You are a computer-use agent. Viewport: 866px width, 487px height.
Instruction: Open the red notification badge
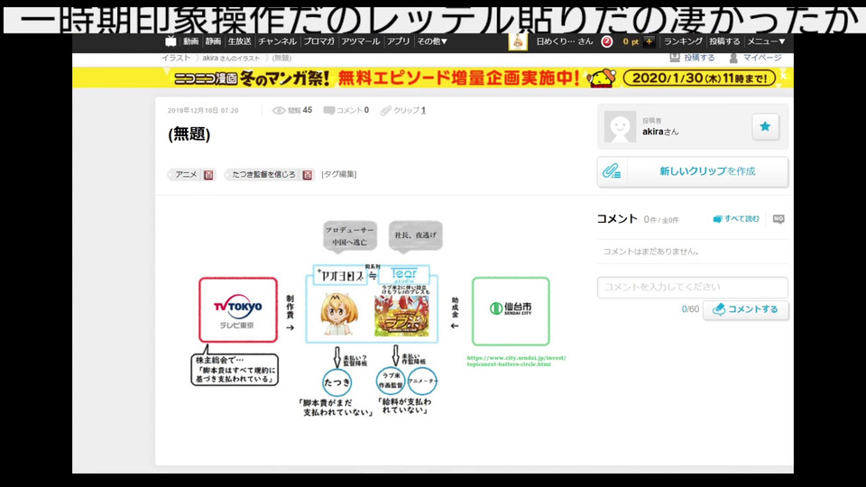(606, 41)
